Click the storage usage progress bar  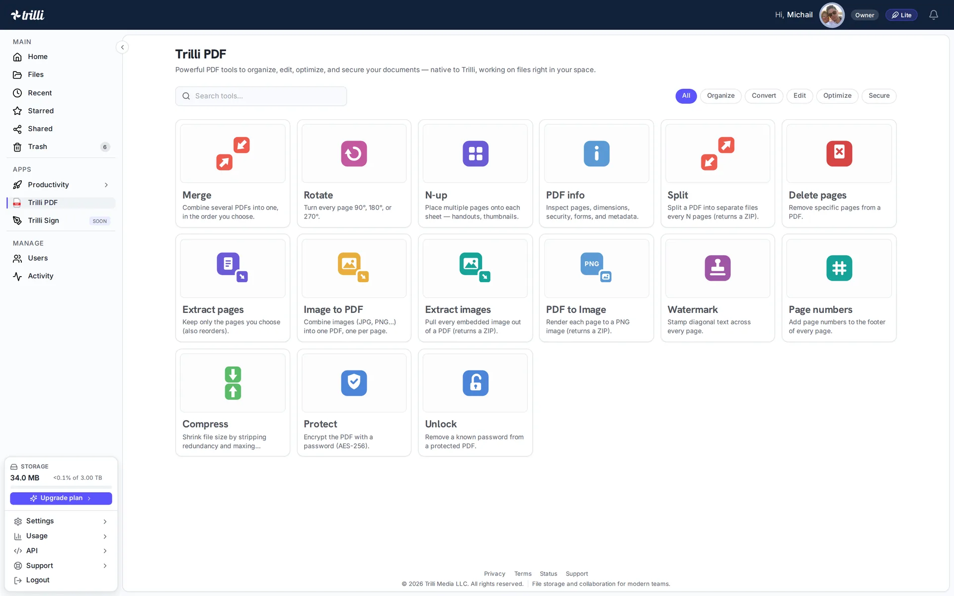click(61, 487)
